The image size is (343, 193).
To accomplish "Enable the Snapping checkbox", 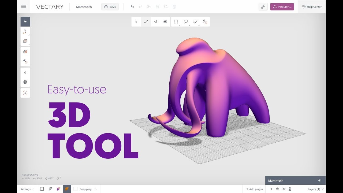I will click(x=76, y=189).
